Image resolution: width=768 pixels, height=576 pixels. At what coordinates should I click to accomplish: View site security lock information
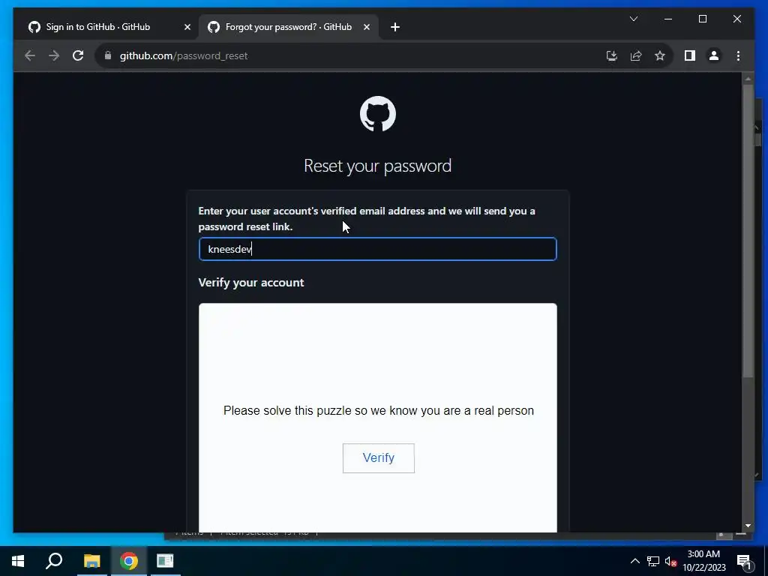(108, 55)
